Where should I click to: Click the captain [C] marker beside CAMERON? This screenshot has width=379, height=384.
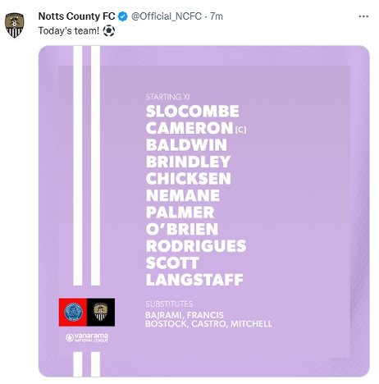[x=240, y=130]
